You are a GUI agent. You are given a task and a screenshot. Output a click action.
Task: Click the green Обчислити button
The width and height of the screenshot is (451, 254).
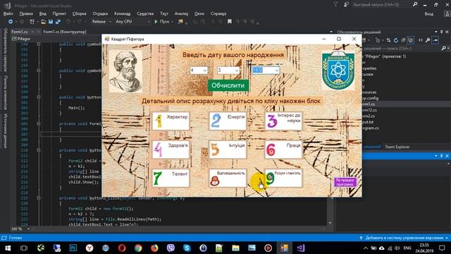click(x=228, y=85)
